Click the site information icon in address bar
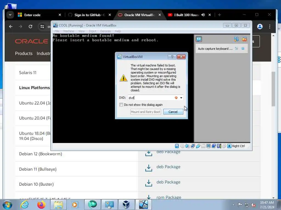 [x=42, y=27]
